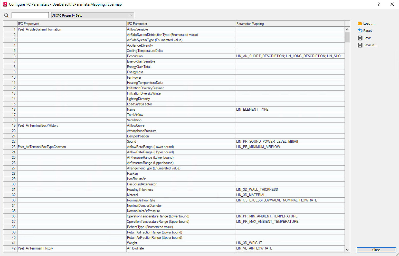Image resolution: width=399 pixels, height=256 pixels.
Task: Select the FanPower parameter cell
Action: (181, 77)
